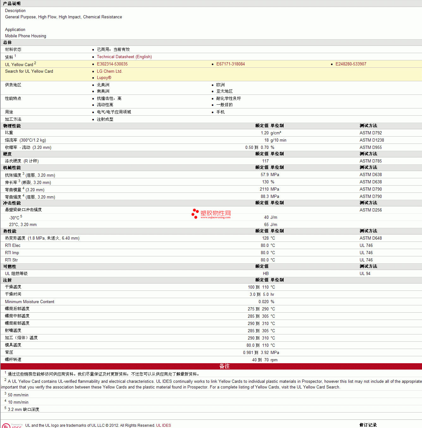Open UL Yellow Card E67171-318084
This screenshot has width=422, height=428.
coord(230,64)
